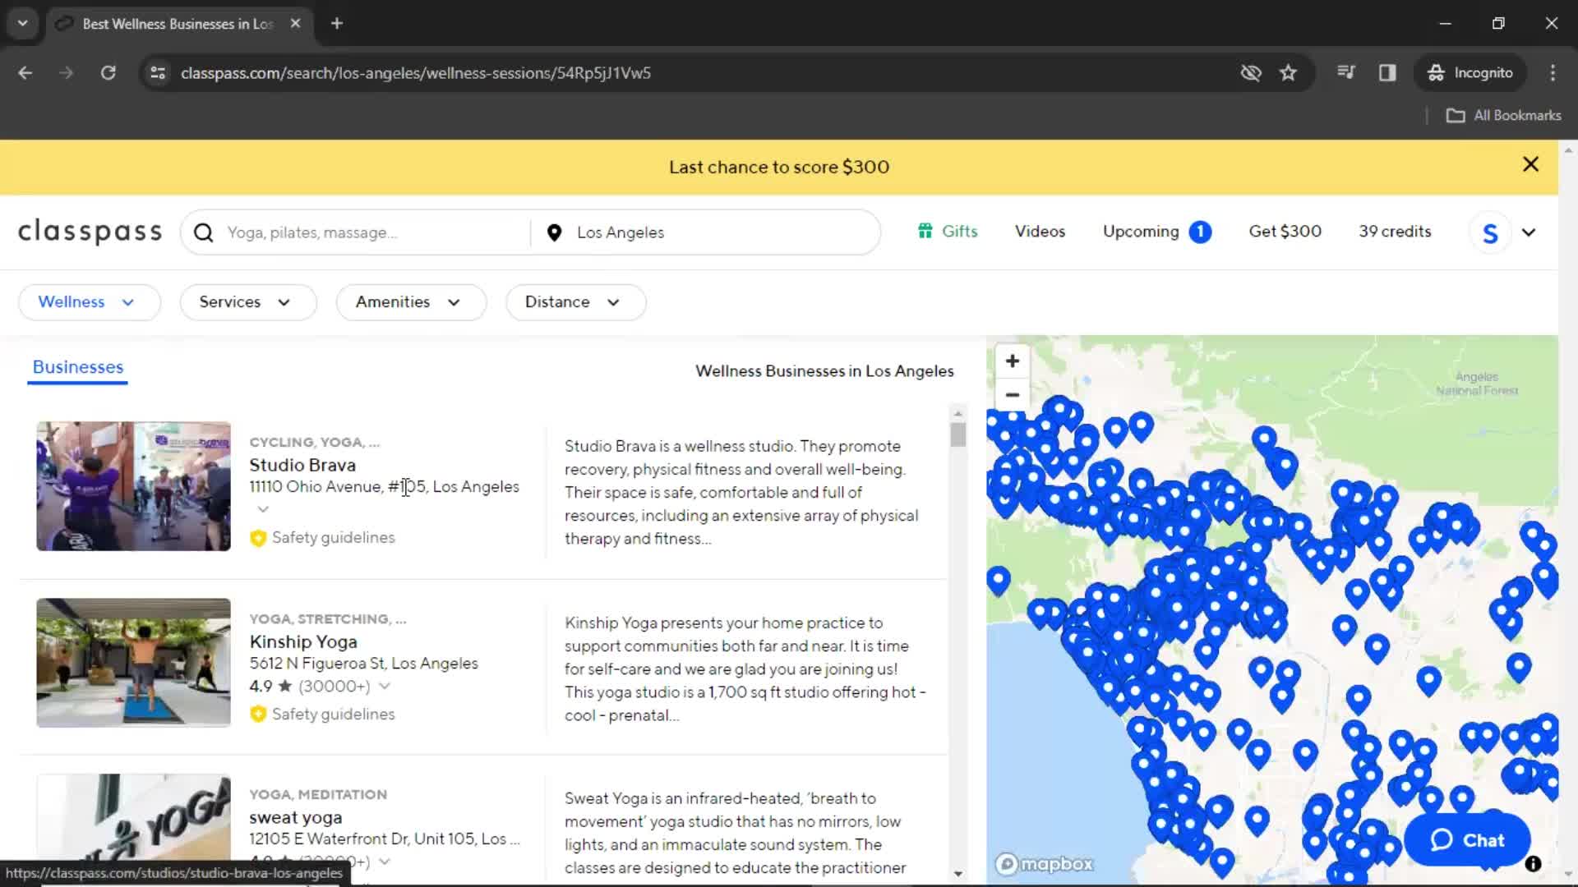The image size is (1578, 887).
Task: Expand Kinship Yoga 4.9 rating chevron
Action: click(385, 686)
